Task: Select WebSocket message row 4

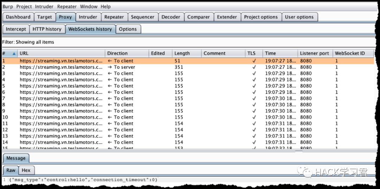Action: coord(188,80)
